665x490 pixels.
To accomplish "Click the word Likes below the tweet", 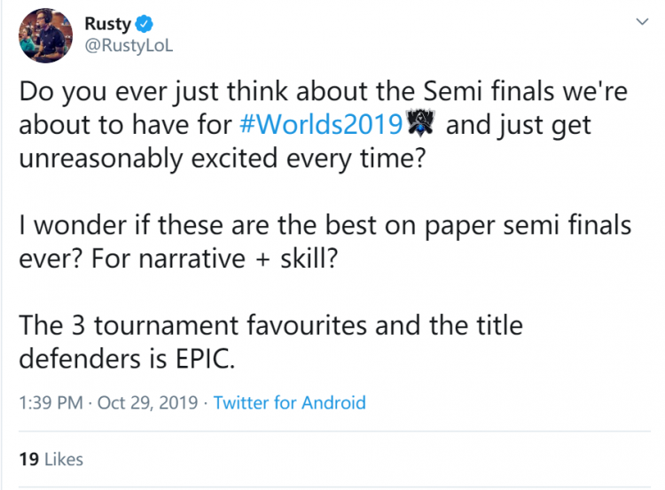I will (x=64, y=460).
